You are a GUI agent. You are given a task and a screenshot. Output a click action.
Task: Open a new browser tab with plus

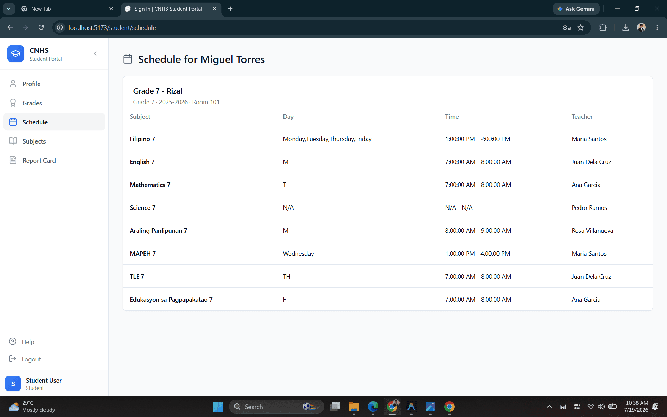[x=230, y=9]
